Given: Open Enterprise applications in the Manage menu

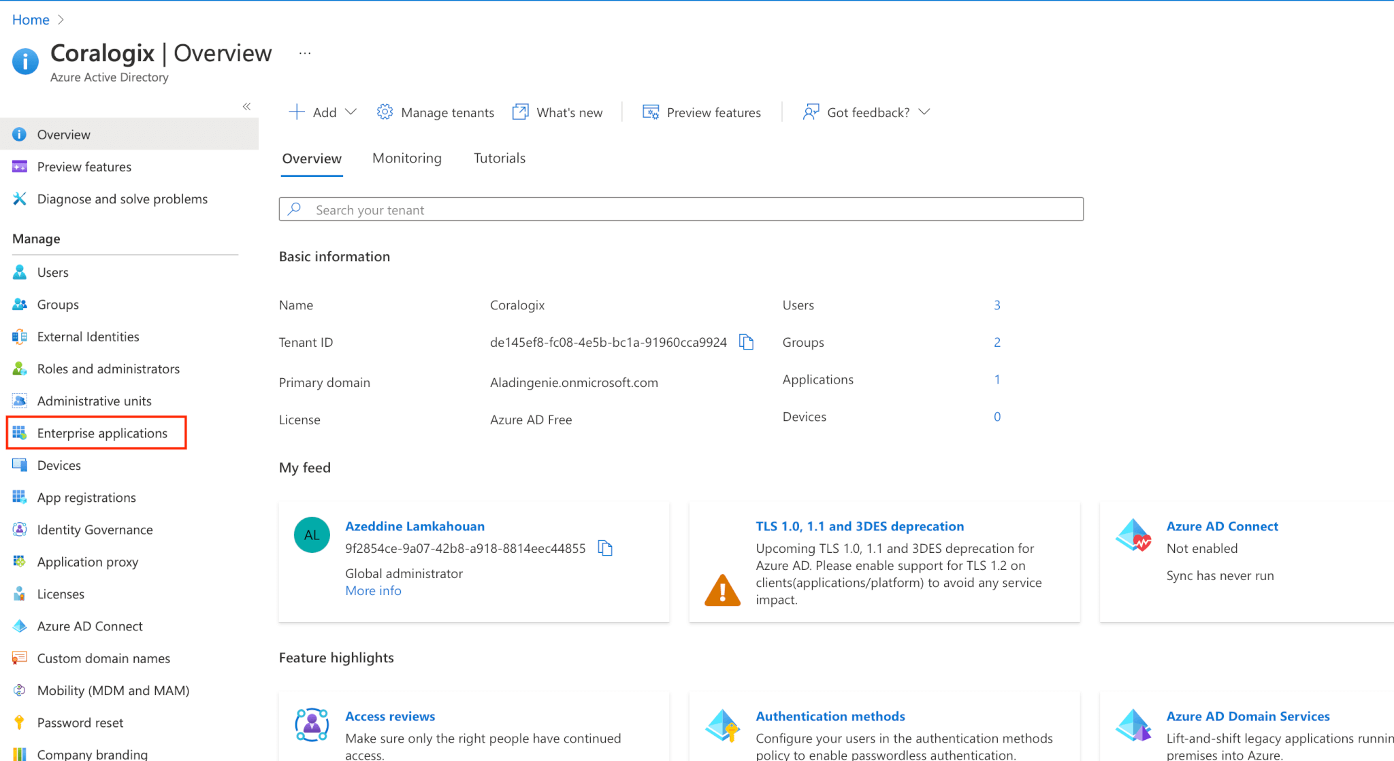Looking at the screenshot, I should tap(102, 433).
